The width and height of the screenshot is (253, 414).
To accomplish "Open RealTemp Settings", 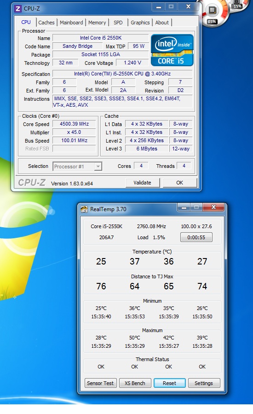I will click(x=204, y=383).
